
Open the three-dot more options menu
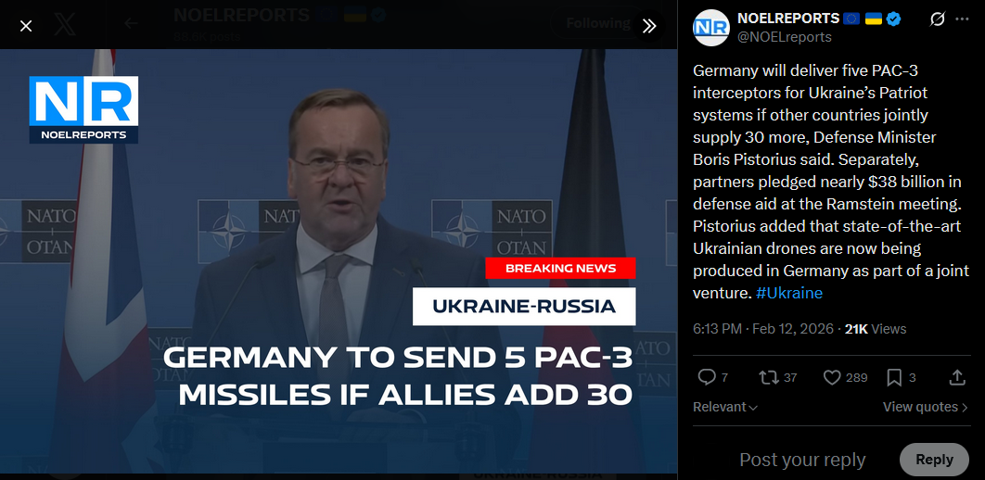[x=962, y=19]
